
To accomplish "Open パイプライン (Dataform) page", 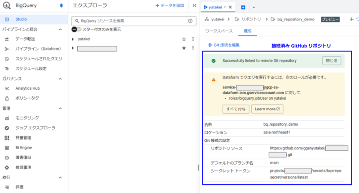I will [x=38, y=49].
